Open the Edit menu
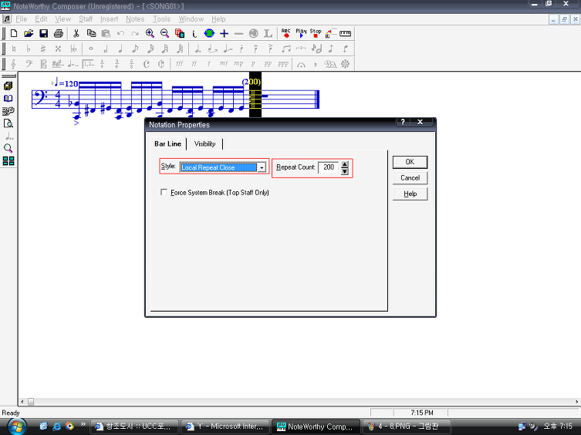The width and height of the screenshot is (581, 435). (x=41, y=19)
